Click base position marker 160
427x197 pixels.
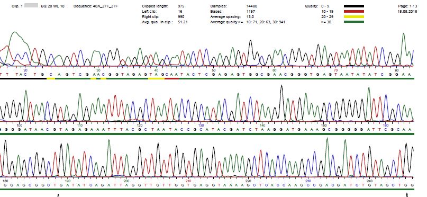pyautogui.click(x=386, y=126)
